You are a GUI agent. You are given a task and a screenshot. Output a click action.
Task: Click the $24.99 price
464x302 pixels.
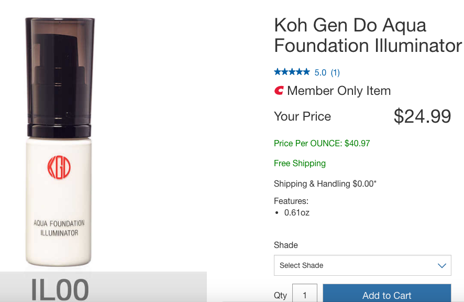422,116
